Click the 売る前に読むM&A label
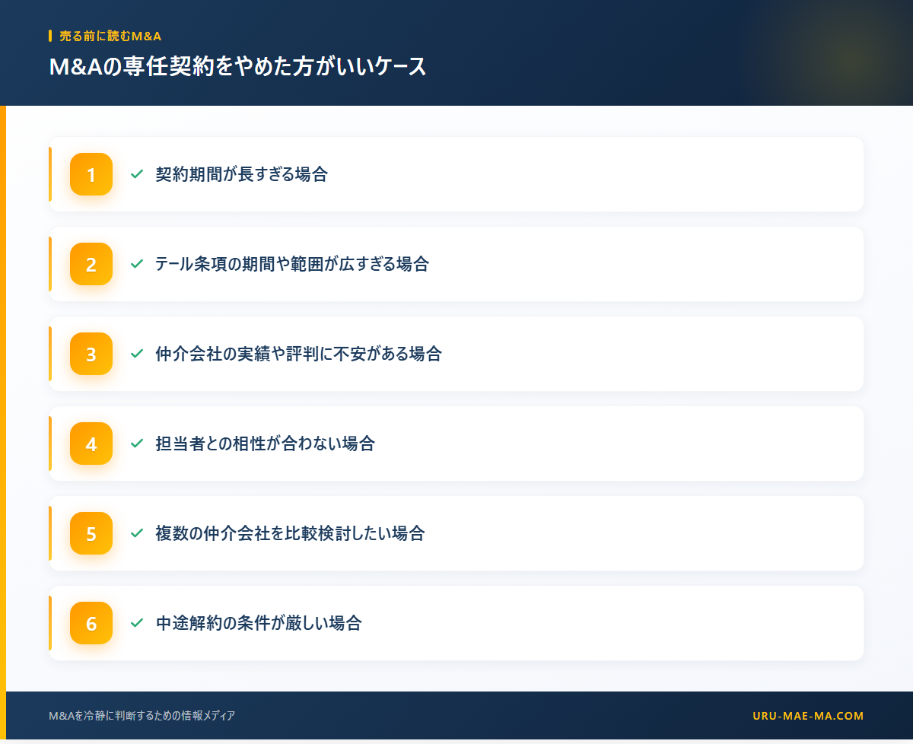Viewport: 913px width, 744px height. tap(110, 36)
